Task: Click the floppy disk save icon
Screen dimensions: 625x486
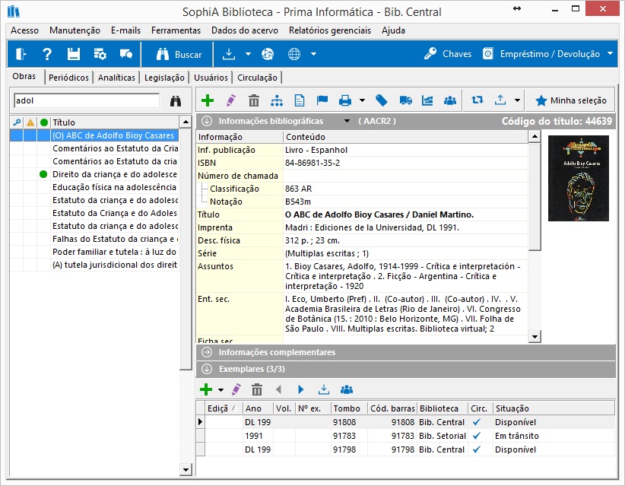Action: [73, 54]
